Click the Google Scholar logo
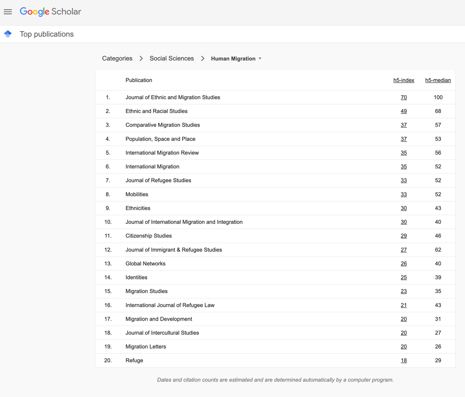The height and width of the screenshot is (397, 465). pos(50,12)
